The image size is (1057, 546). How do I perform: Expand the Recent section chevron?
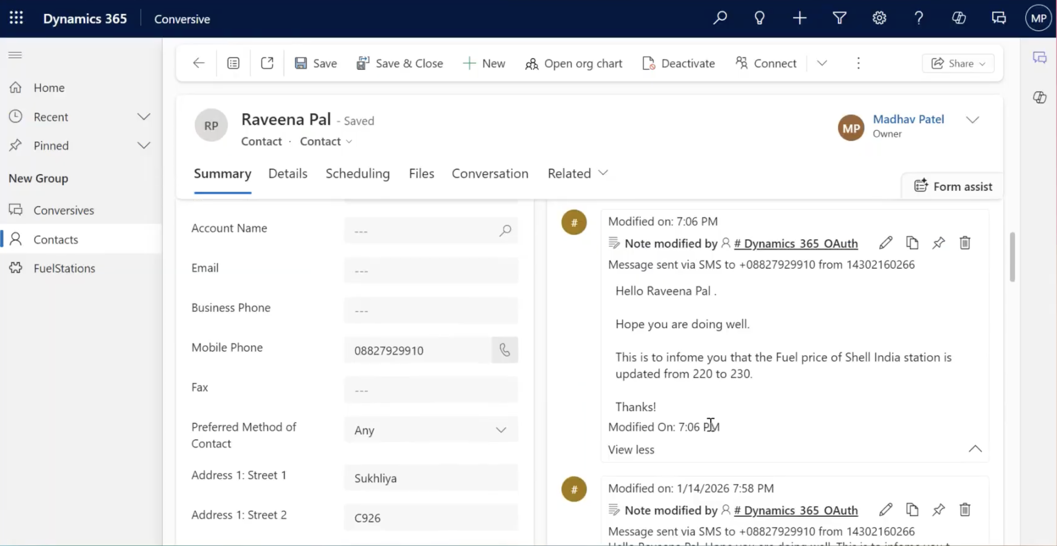tap(144, 117)
